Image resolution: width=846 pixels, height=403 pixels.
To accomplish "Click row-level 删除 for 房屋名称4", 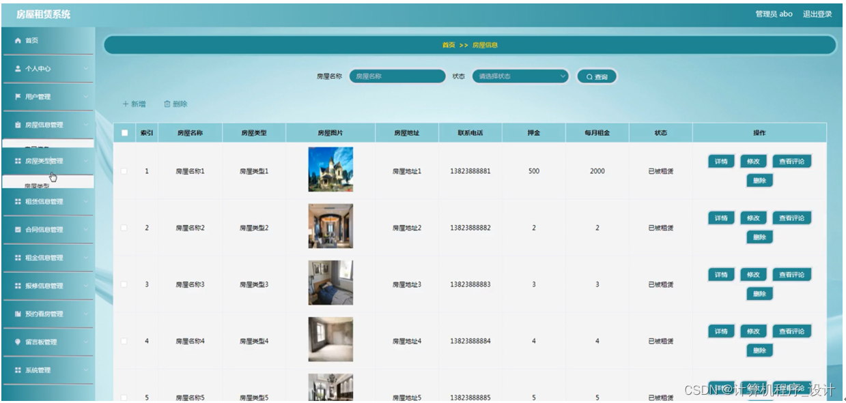I will [x=759, y=350].
